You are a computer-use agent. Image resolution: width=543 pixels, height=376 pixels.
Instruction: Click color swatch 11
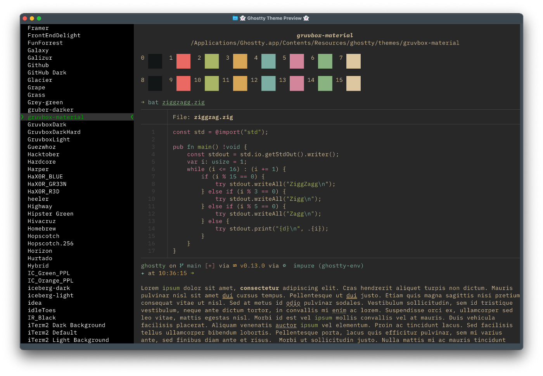point(240,83)
